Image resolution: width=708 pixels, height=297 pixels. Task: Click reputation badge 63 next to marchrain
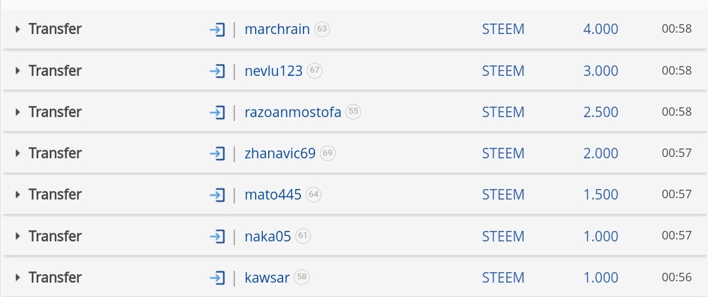tap(322, 29)
